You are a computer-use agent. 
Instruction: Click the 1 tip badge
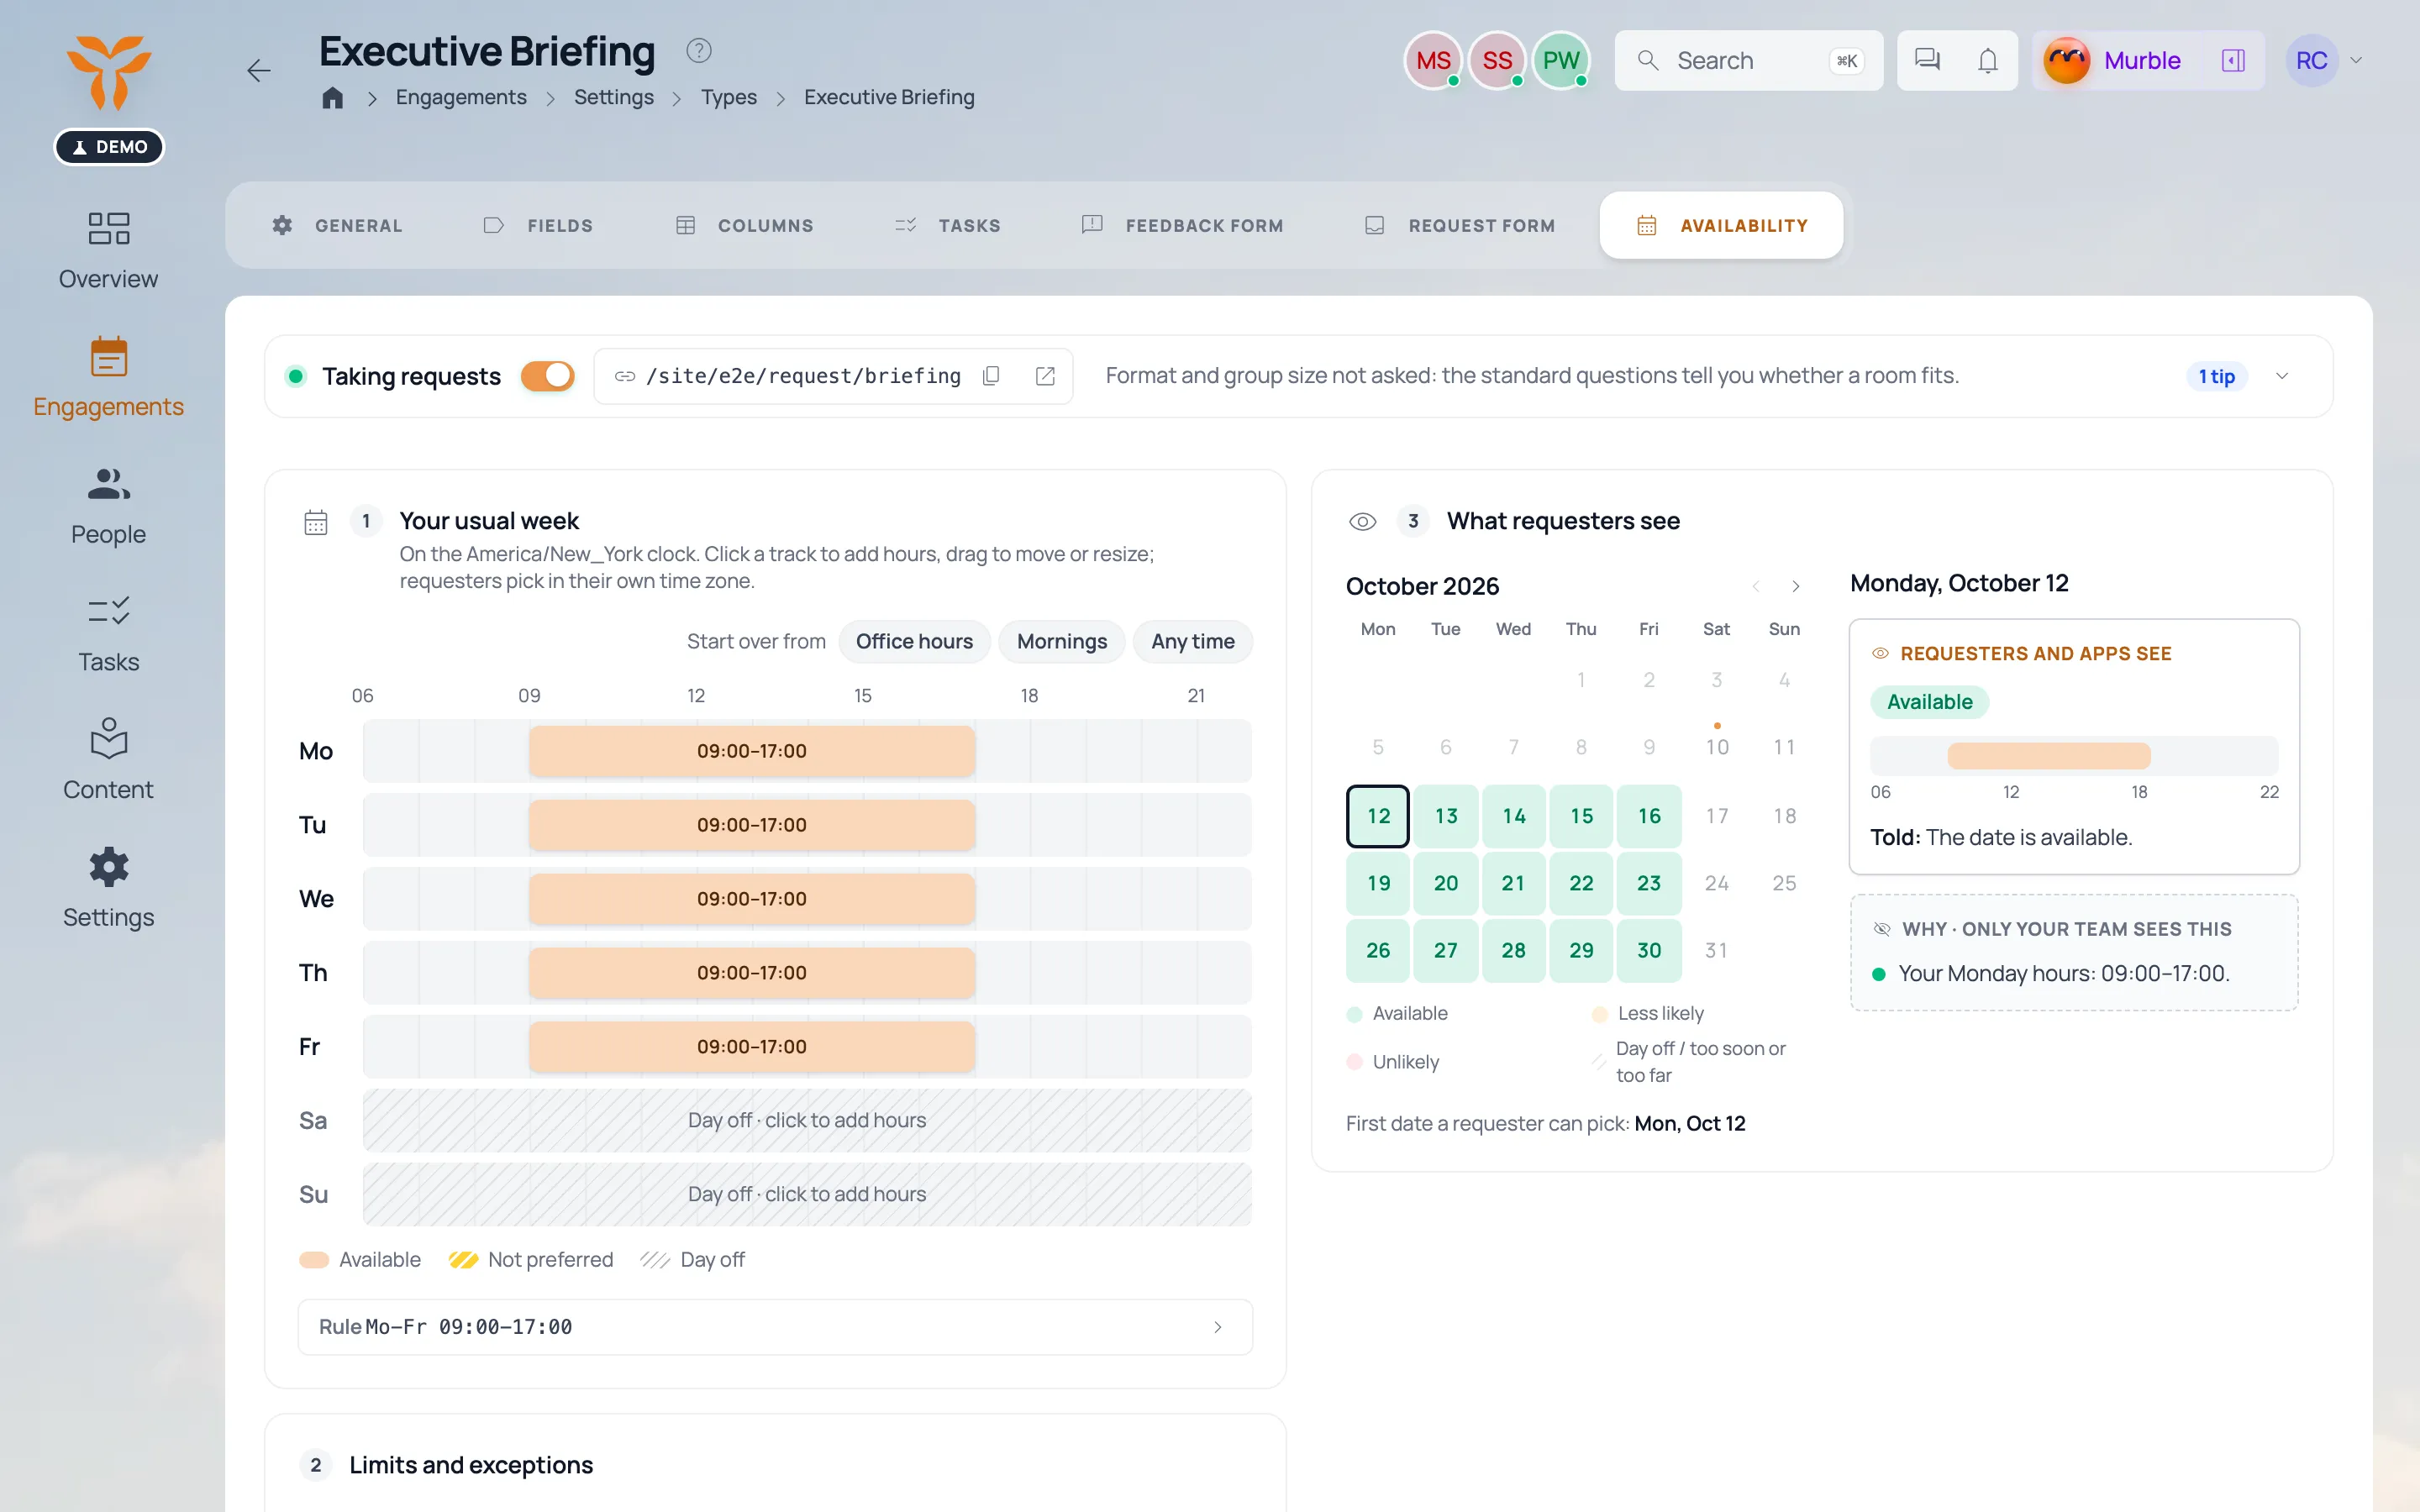tap(2216, 376)
